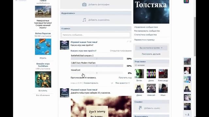Viewport: 209px width, 117px height.
Task: Open the avatar of the second wall post
Action: [x=65, y=93]
